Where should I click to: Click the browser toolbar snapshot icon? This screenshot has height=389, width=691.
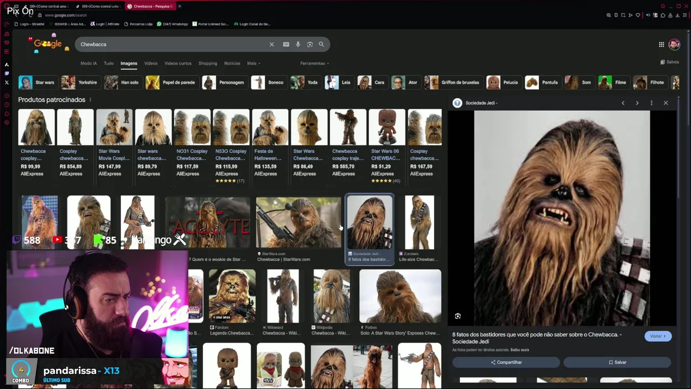(x=623, y=15)
